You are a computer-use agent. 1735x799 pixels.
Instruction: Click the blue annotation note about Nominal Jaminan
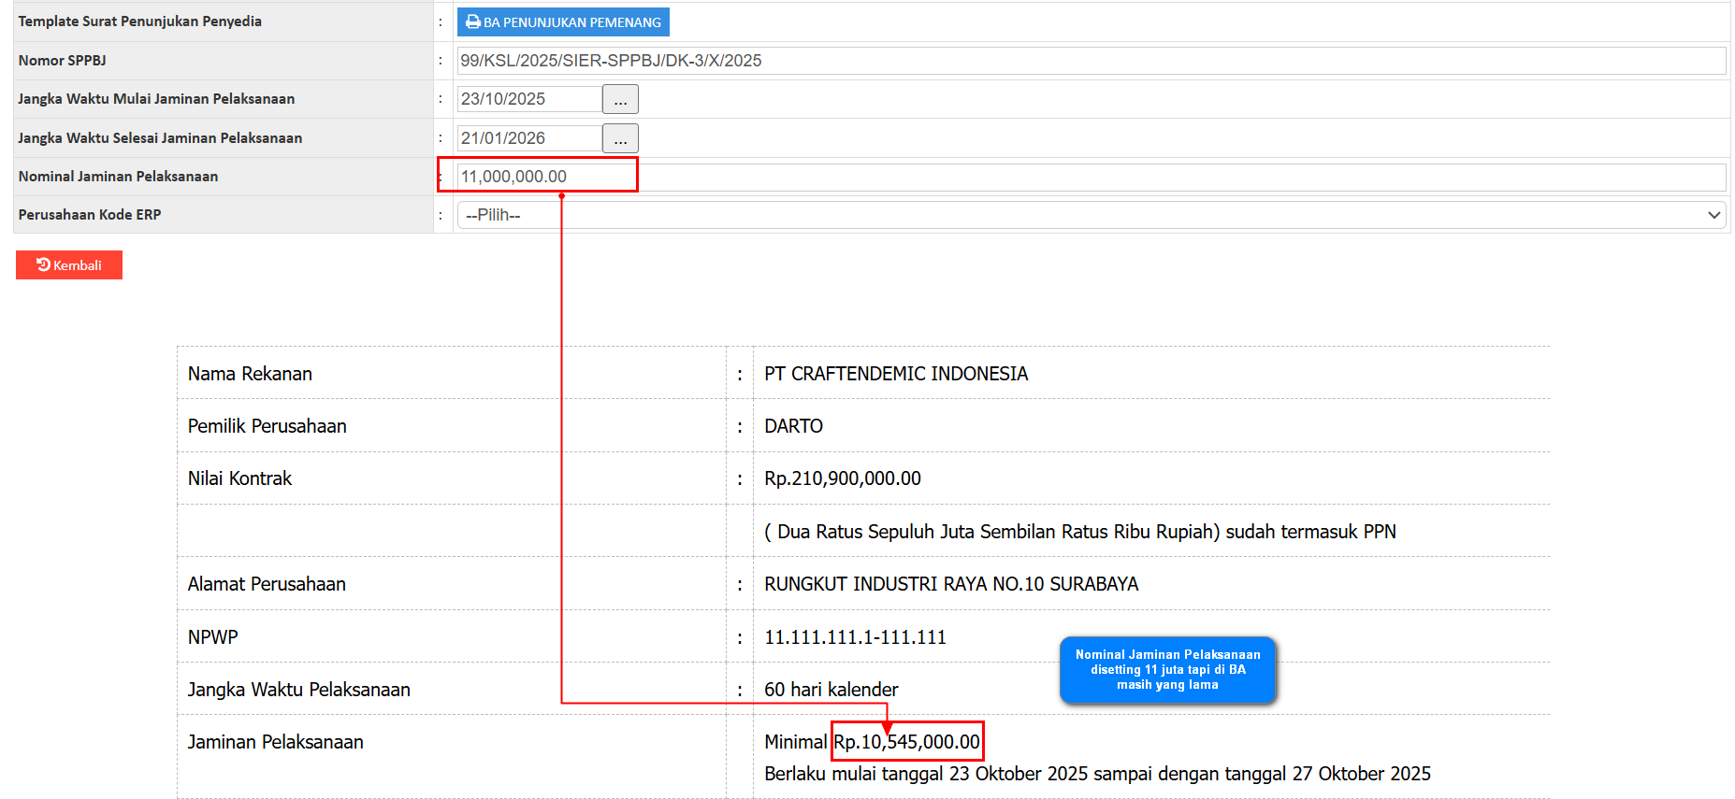1167,670
